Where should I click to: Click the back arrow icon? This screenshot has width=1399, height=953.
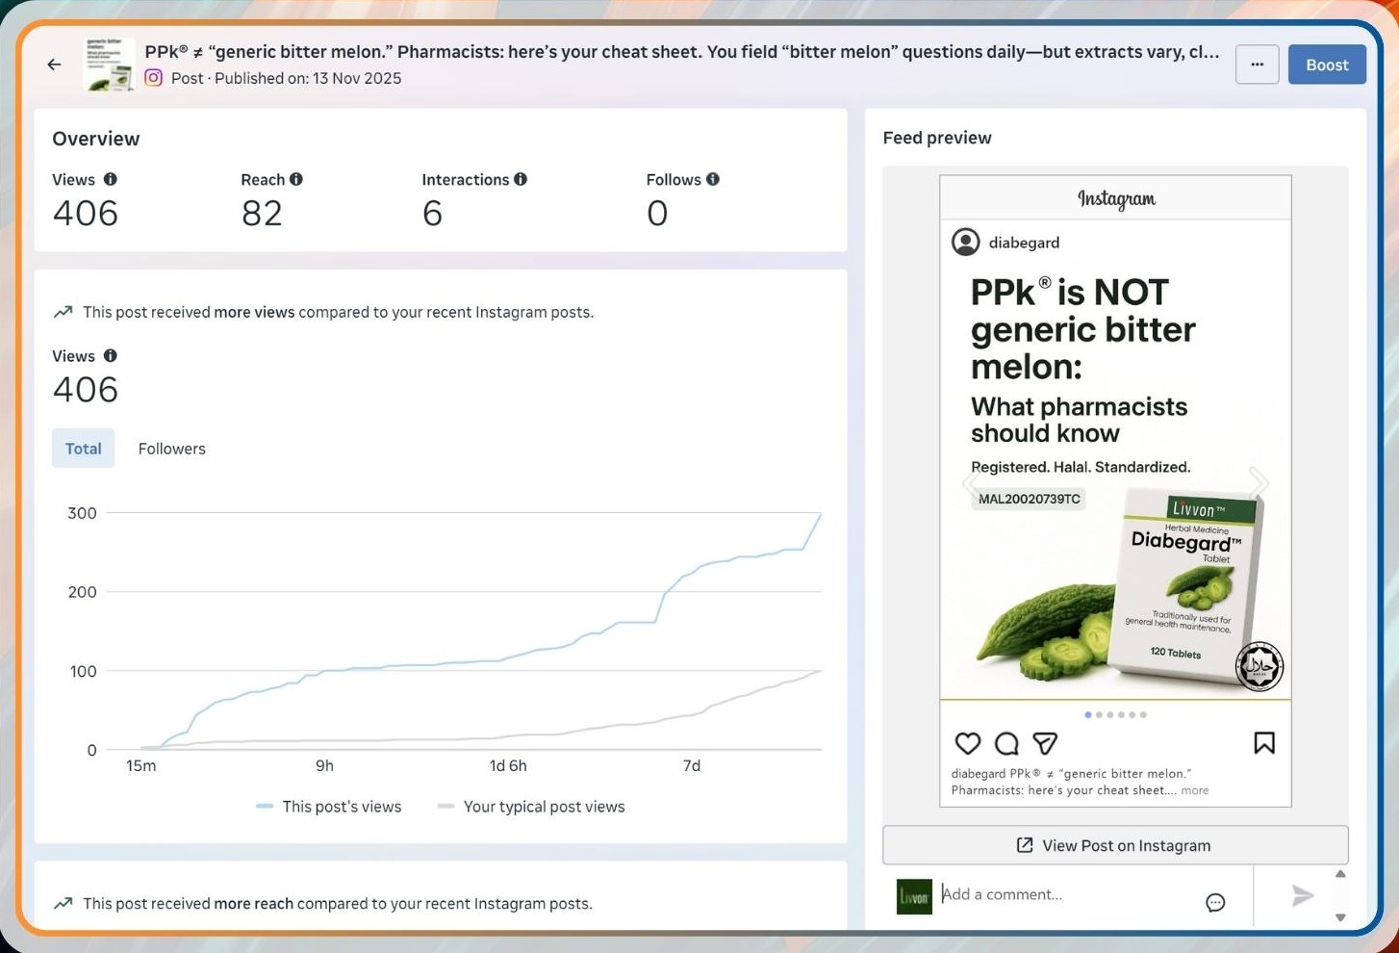(x=54, y=64)
